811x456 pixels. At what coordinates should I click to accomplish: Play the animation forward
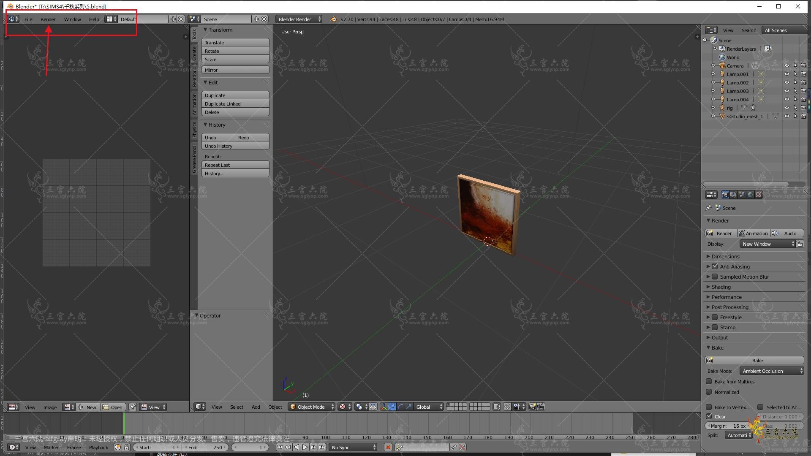pyautogui.click(x=305, y=448)
